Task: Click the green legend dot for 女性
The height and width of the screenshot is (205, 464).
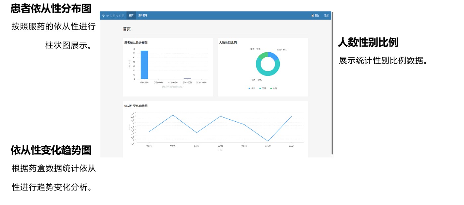Action: (271, 88)
